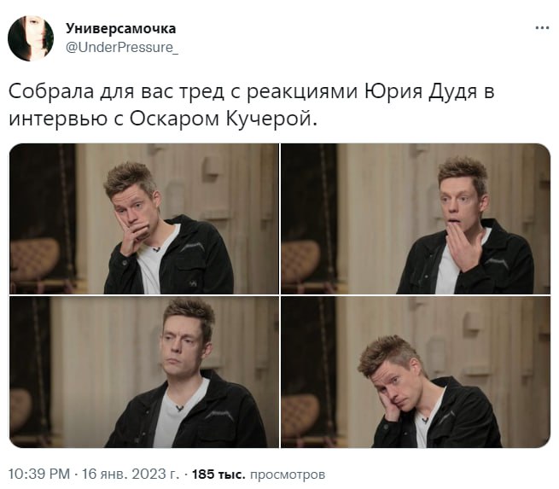Screen dimensions: 559x489
Task: Visit the @UnderPressure_ handle link
Action: tap(122, 48)
